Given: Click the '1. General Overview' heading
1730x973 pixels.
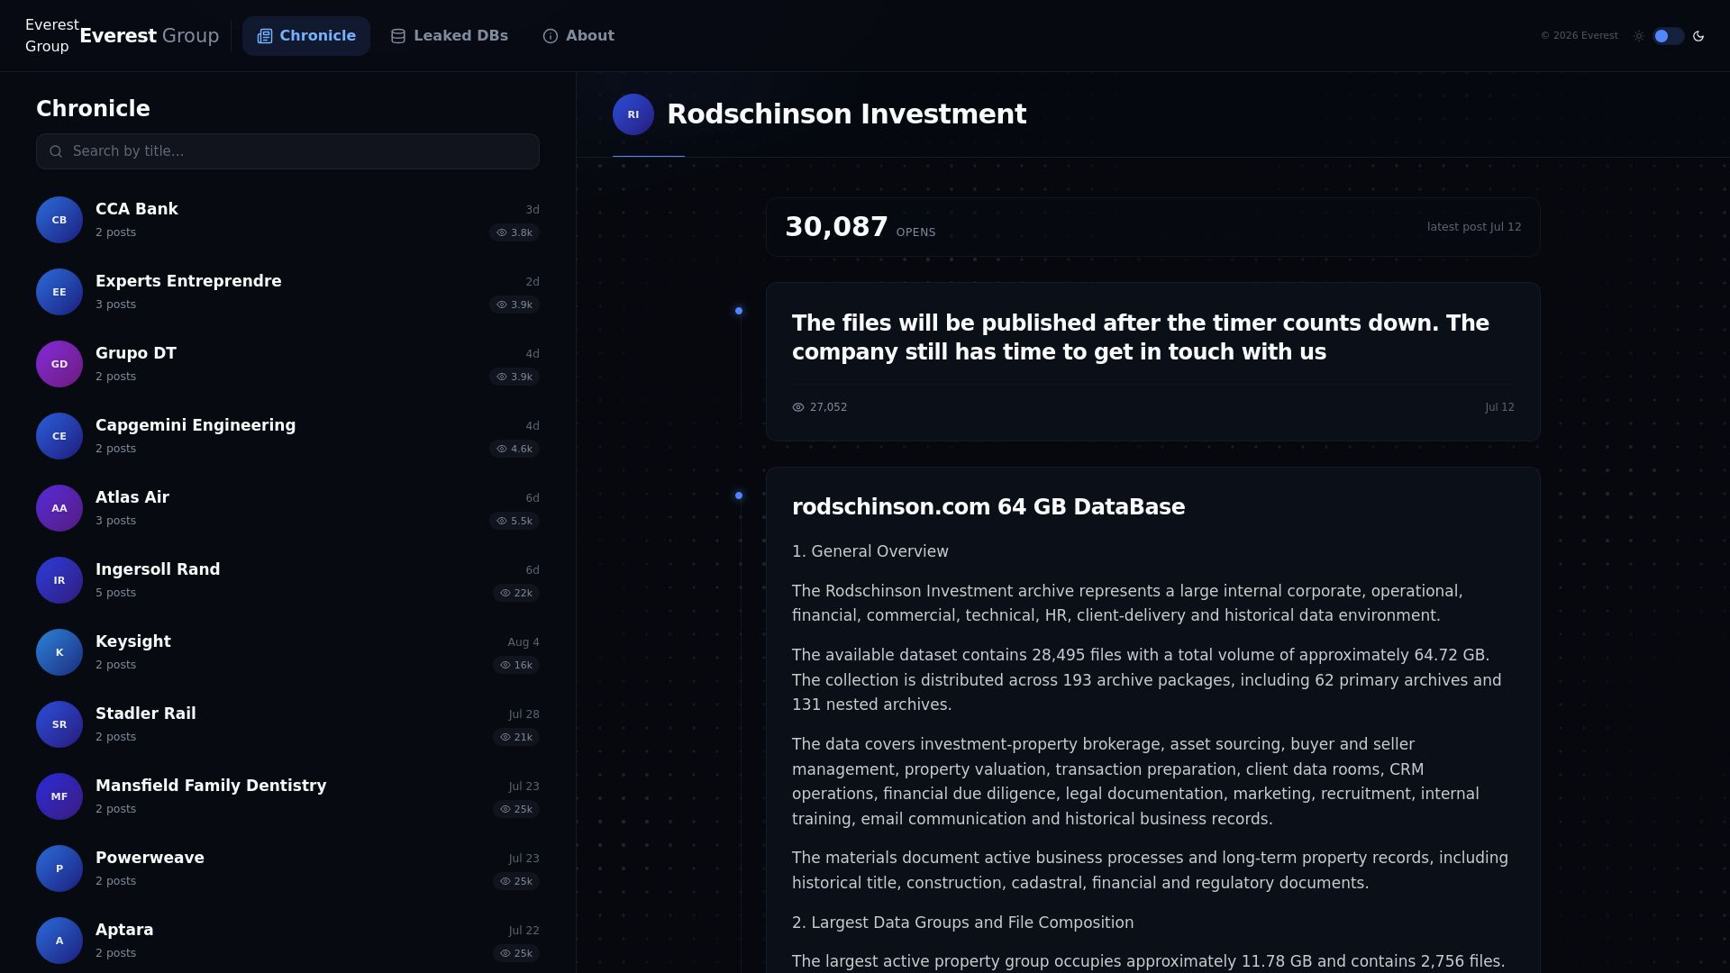Looking at the screenshot, I should coord(870,551).
